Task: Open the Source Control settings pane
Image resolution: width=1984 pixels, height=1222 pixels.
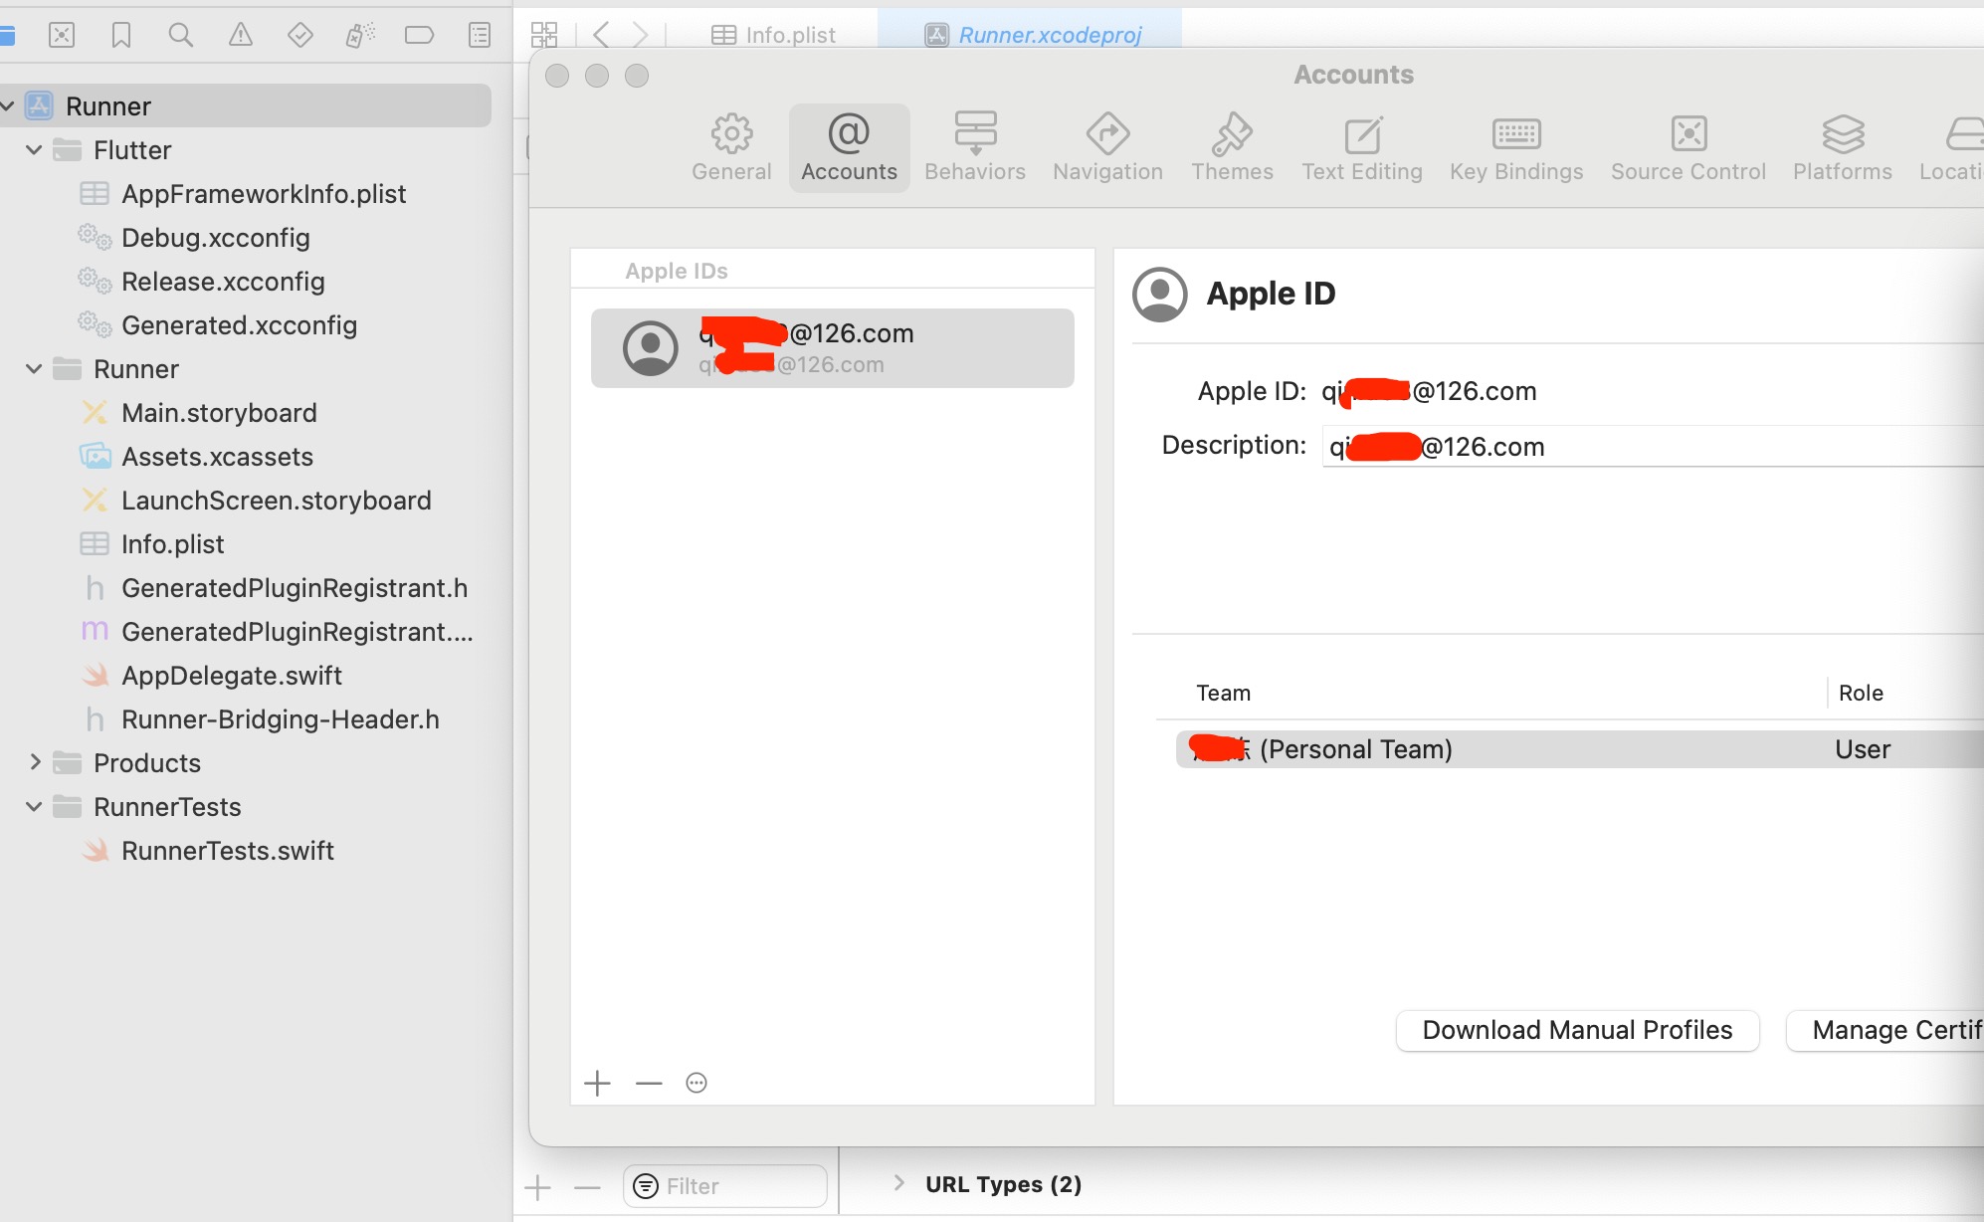Action: (1688, 147)
